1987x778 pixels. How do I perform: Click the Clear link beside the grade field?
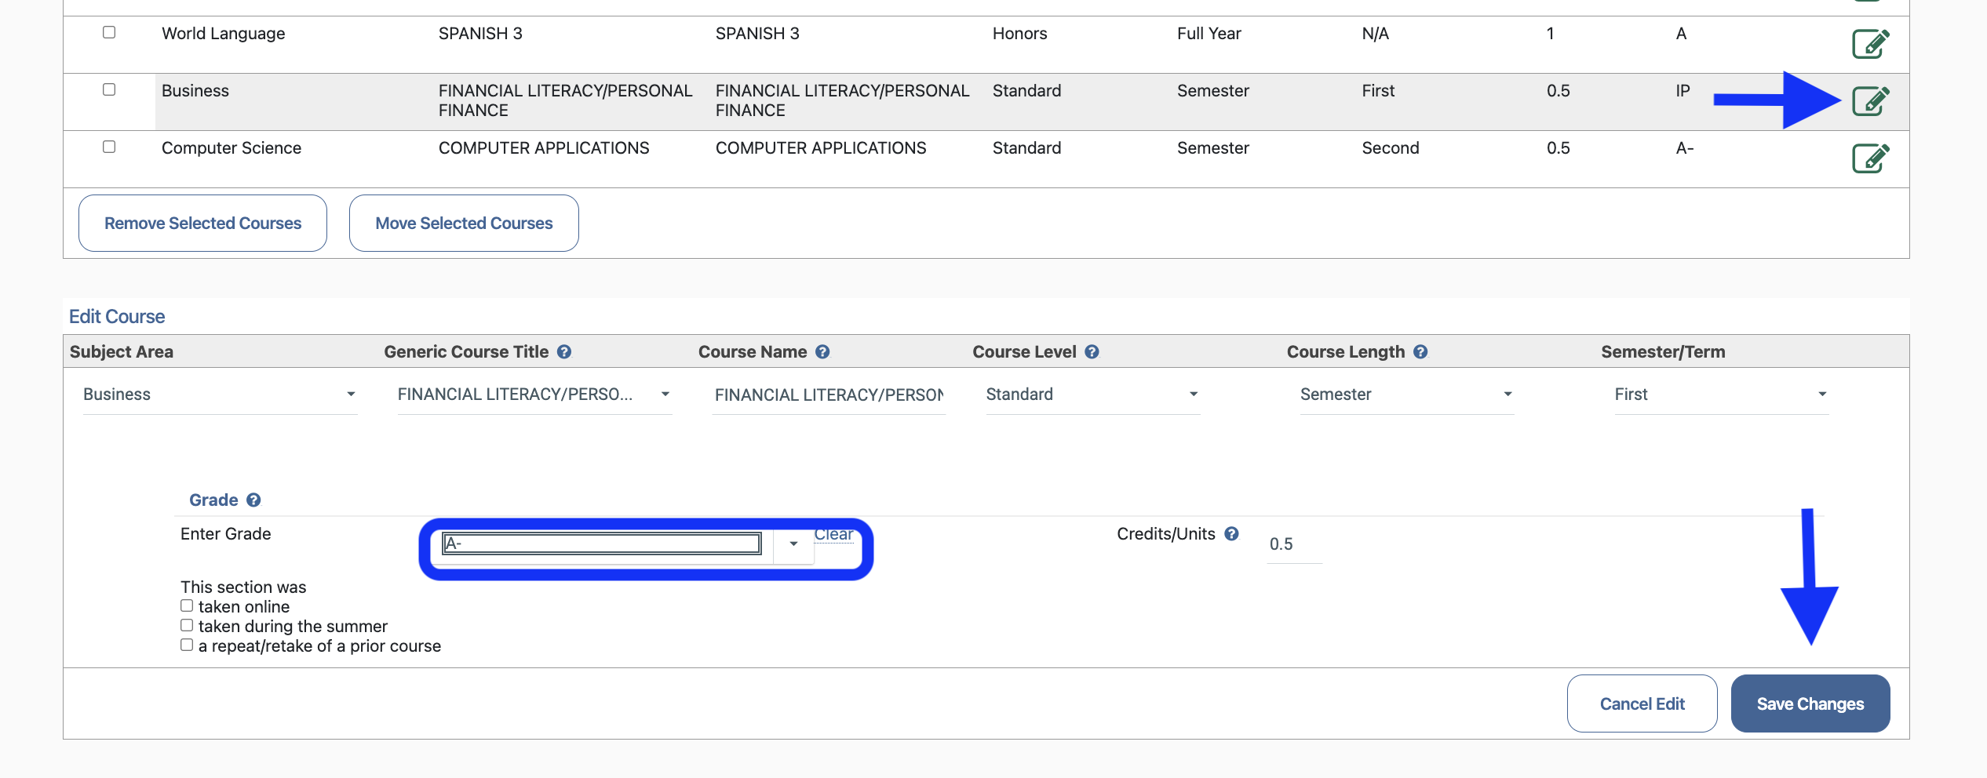[833, 534]
